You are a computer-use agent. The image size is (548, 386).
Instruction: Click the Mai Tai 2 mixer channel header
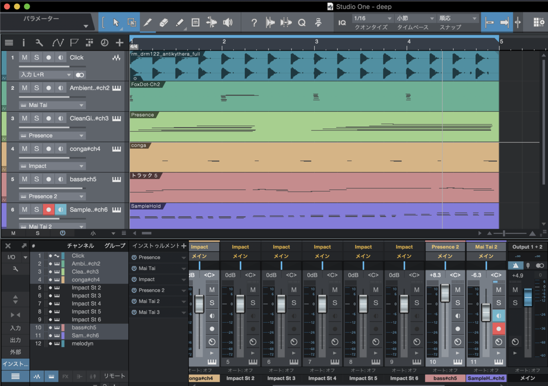tap(486, 247)
